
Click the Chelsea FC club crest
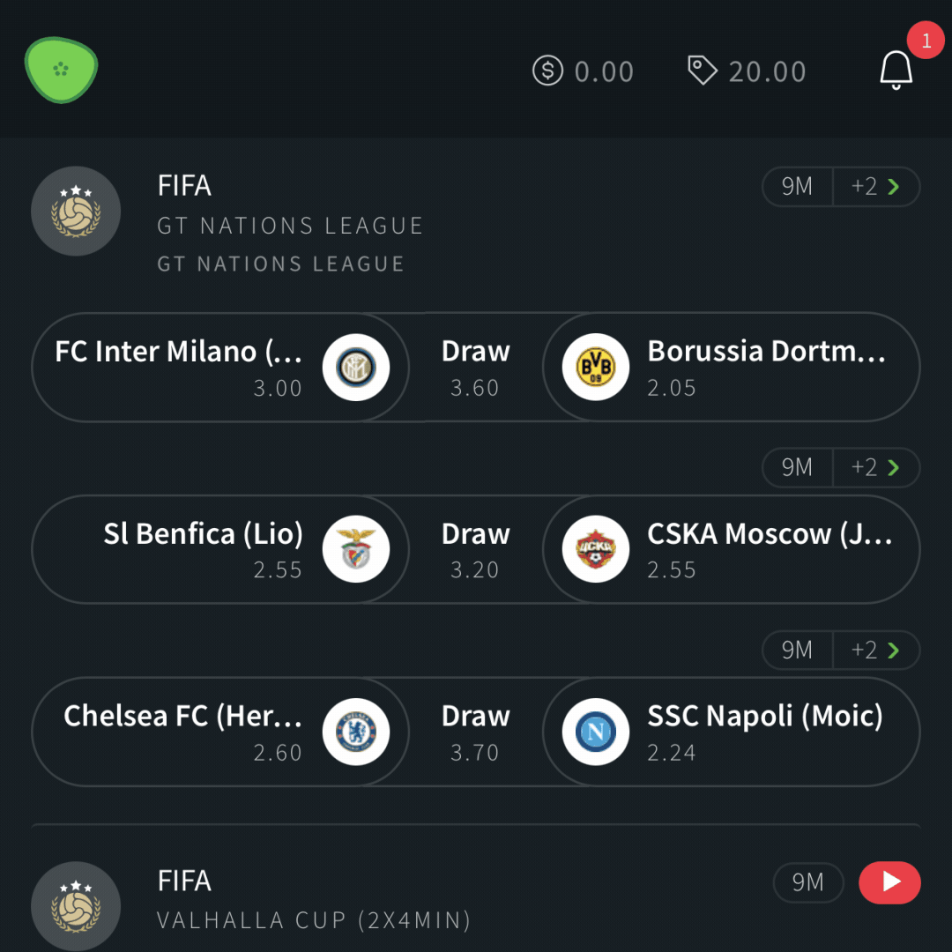pos(356,732)
